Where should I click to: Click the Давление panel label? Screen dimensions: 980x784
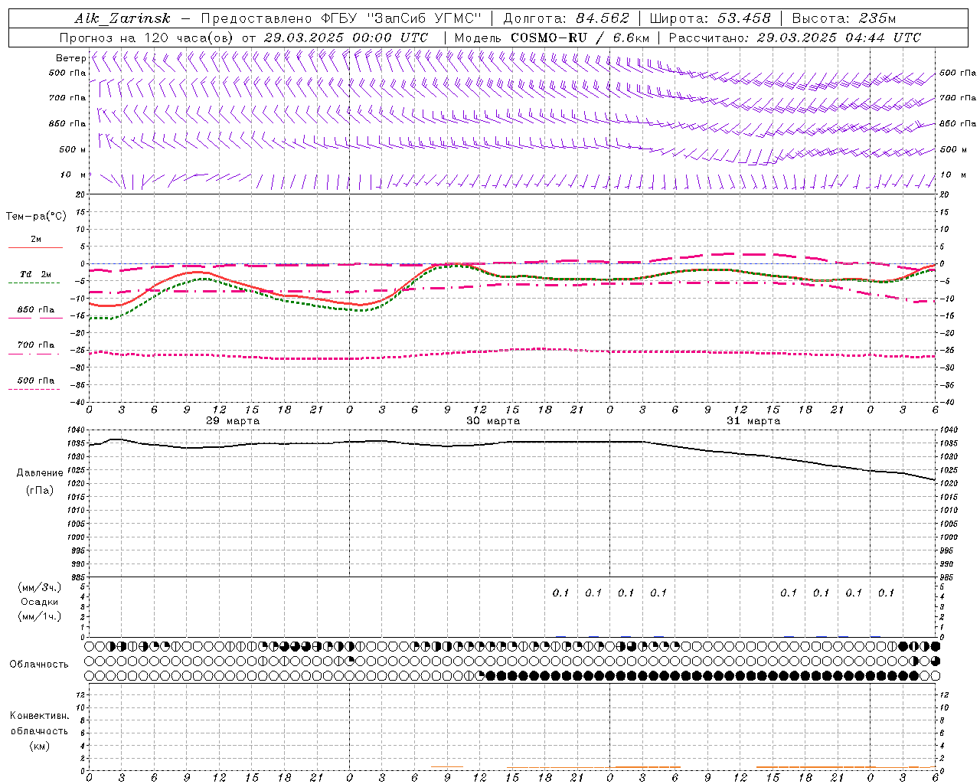[x=40, y=473]
